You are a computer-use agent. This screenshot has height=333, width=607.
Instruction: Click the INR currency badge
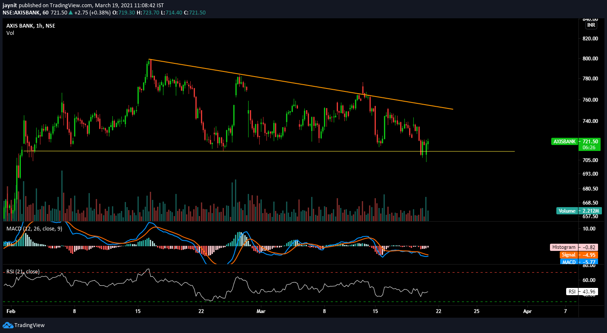pos(591,26)
